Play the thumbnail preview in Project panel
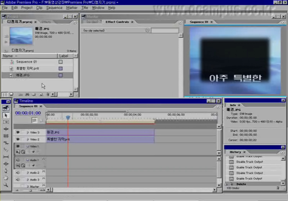The image size is (288, 201). click(6, 42)
